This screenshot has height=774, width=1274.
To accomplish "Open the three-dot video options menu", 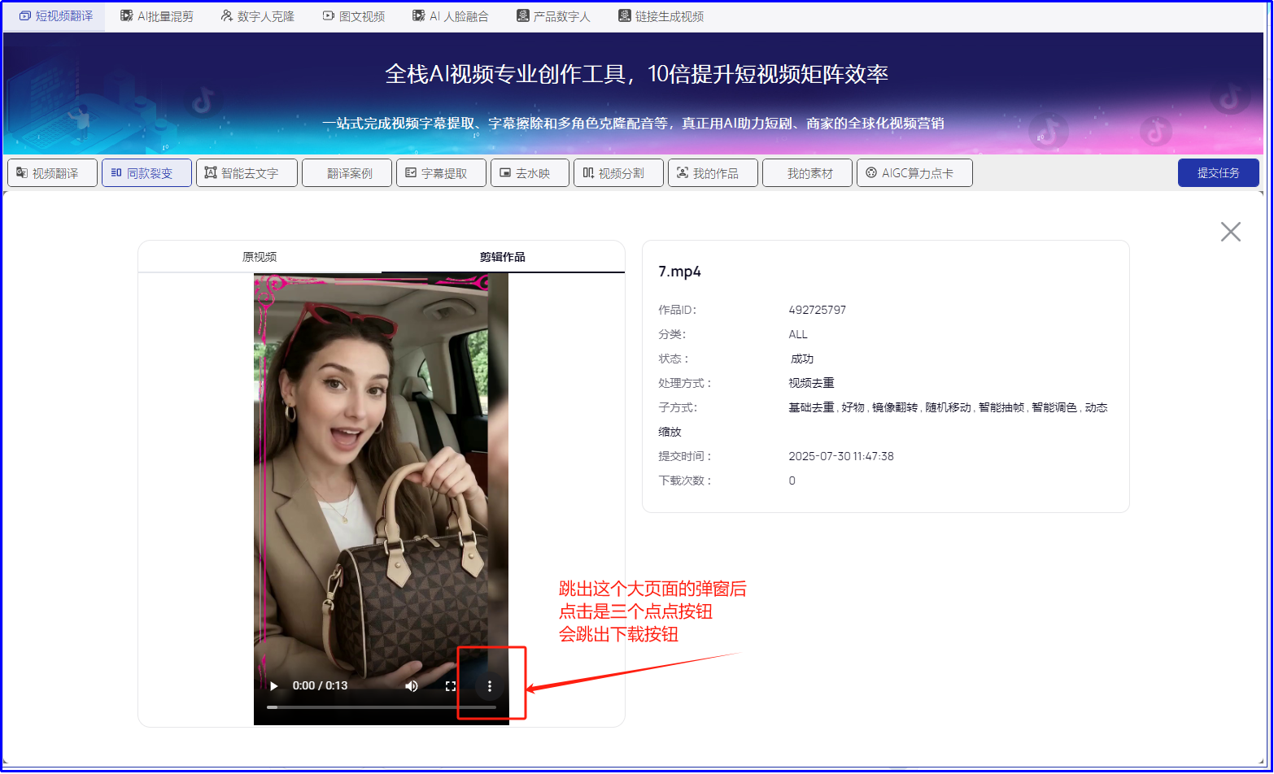I will pos(489,686).
